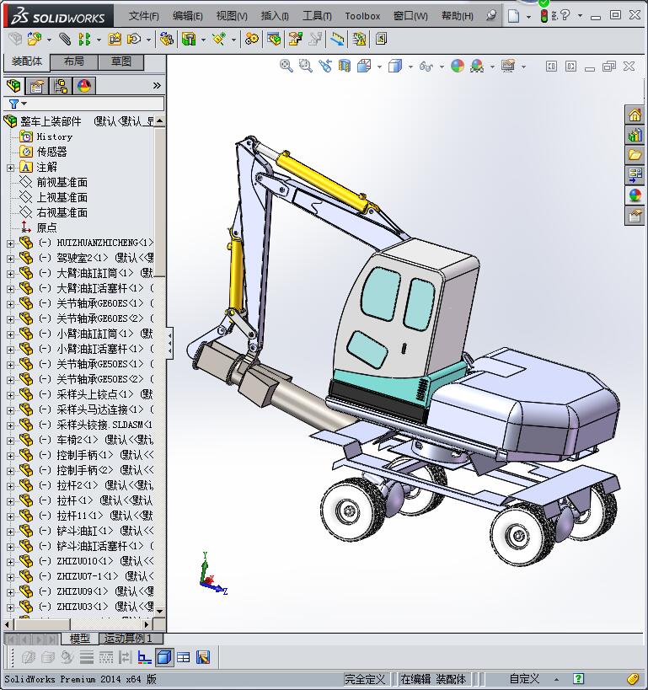
Task: Click the filter funnel icon in tree
Action: (x=13, y=104)
